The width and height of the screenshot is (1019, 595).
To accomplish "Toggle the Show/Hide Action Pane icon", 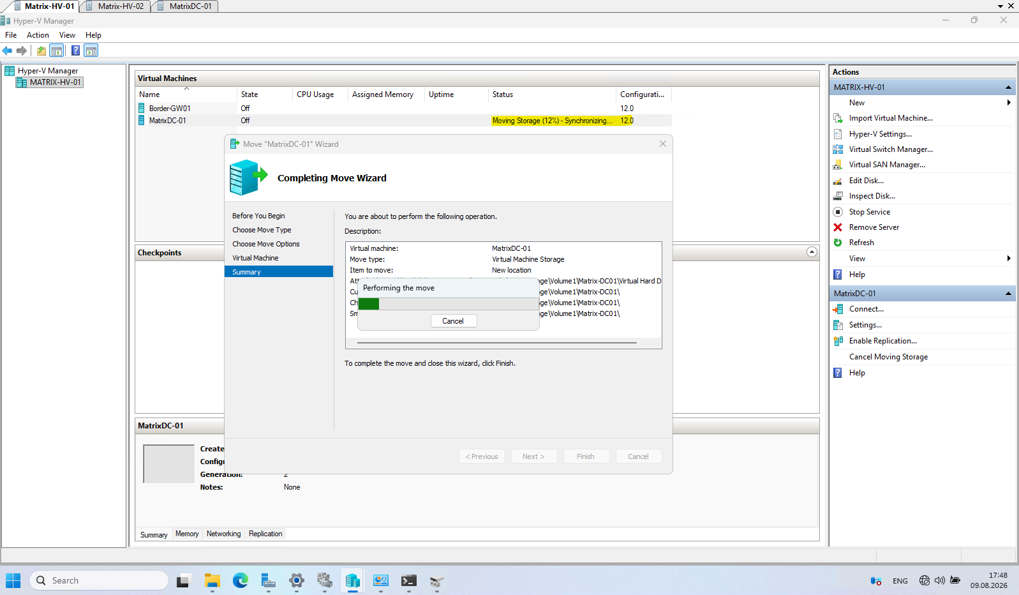I will click(91, 50).
